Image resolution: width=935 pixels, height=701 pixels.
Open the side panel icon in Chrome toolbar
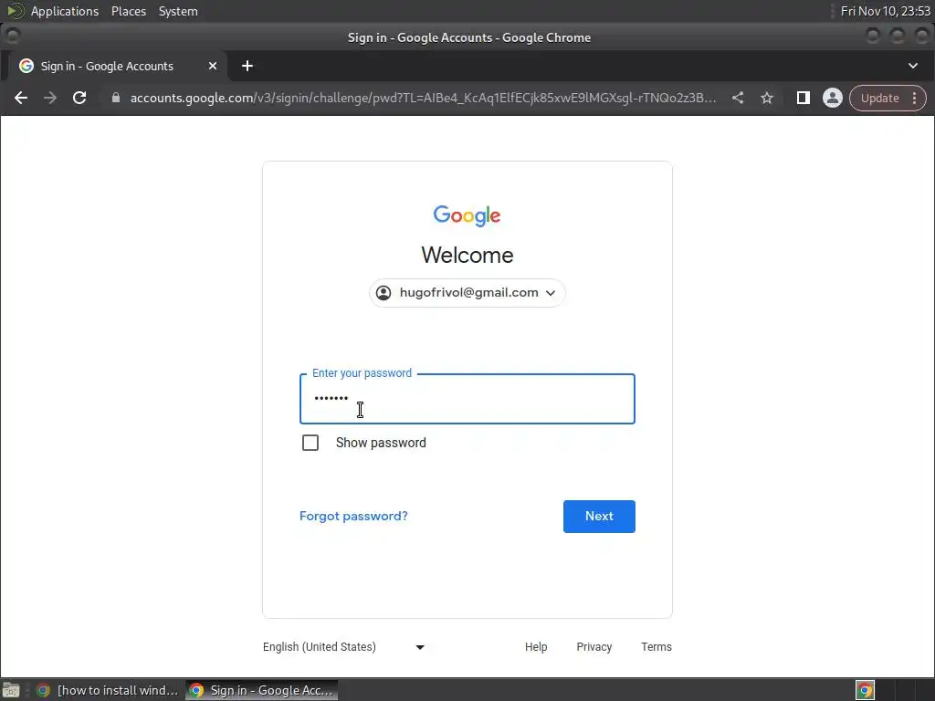point(804,98)
